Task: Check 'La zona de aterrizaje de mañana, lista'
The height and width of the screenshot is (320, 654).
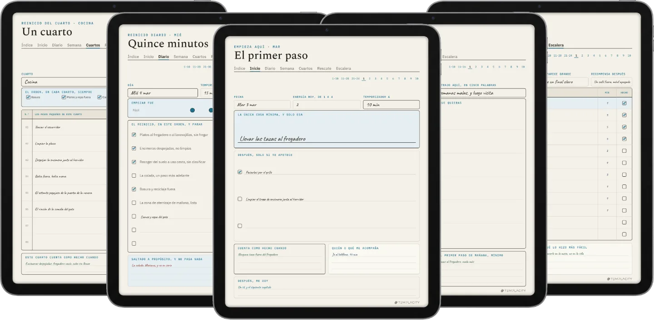Action: (x=134, y=203)
